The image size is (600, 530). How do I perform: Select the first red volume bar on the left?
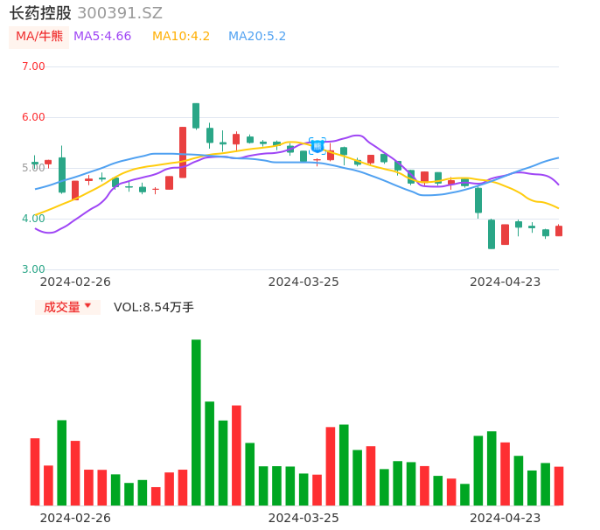[x=35, y=471]
